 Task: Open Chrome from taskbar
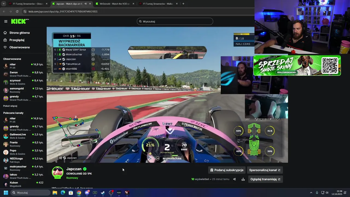(x=79, y=193)
